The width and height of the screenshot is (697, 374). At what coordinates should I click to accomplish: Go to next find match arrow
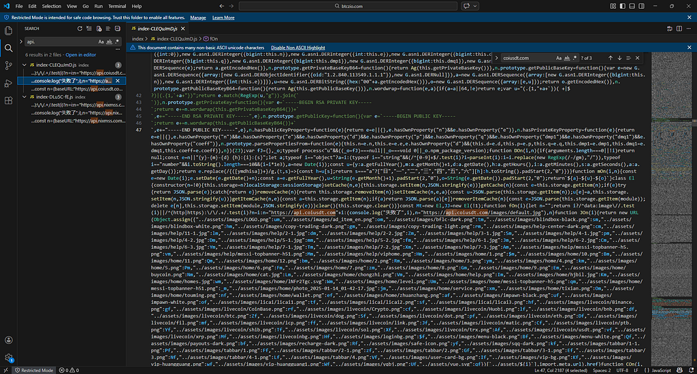point(619,58)
